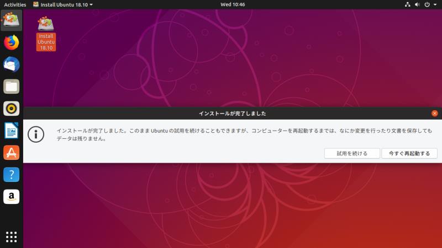Open Ubuntu Software store icon
The image size is (442, 248).
point(11,153)
